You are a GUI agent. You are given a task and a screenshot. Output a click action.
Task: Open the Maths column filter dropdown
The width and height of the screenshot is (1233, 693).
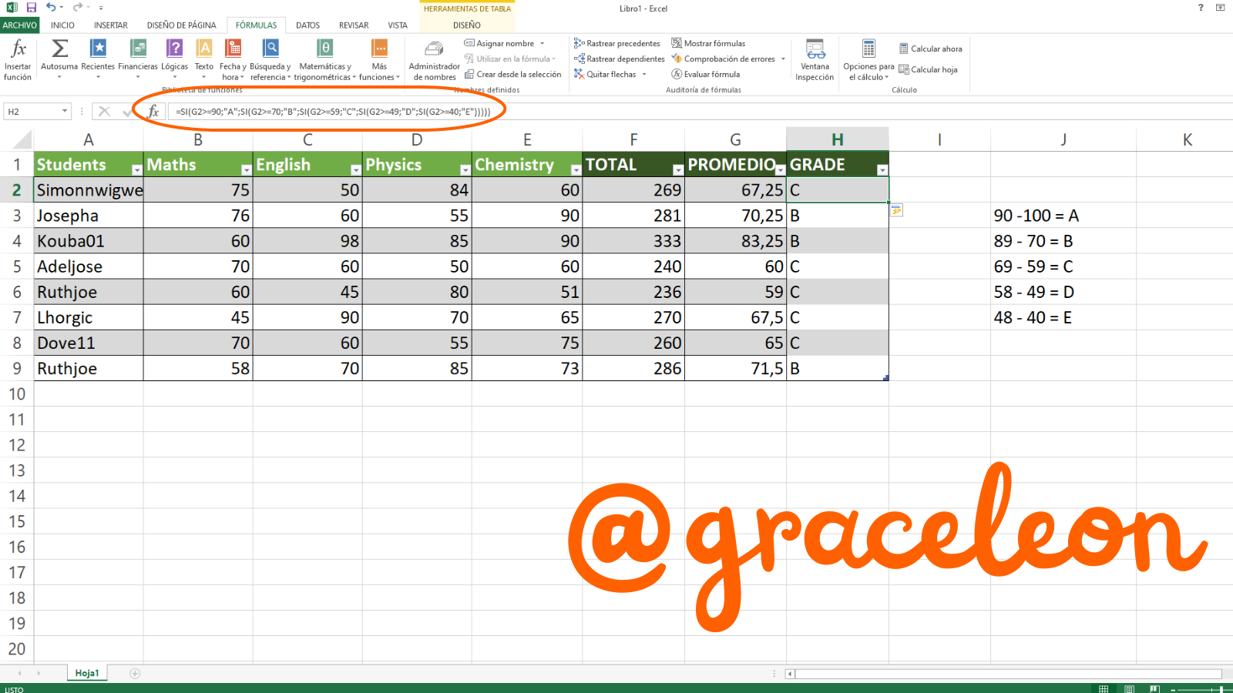click(246, 169)
